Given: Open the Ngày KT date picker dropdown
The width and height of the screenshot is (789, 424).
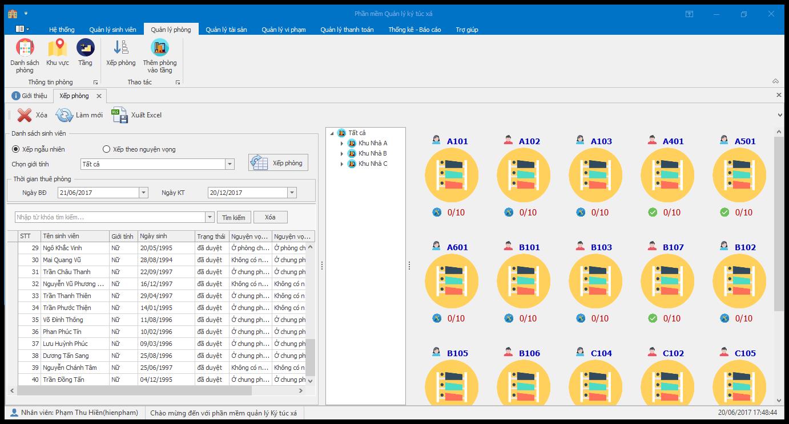Looking at the screenshot, I should click(292, 193).
